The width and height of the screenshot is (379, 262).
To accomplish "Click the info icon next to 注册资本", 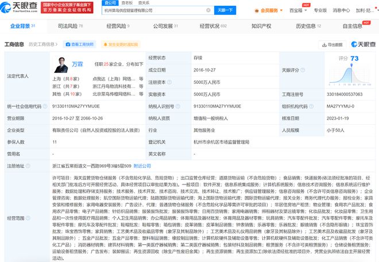I will 169,82.
